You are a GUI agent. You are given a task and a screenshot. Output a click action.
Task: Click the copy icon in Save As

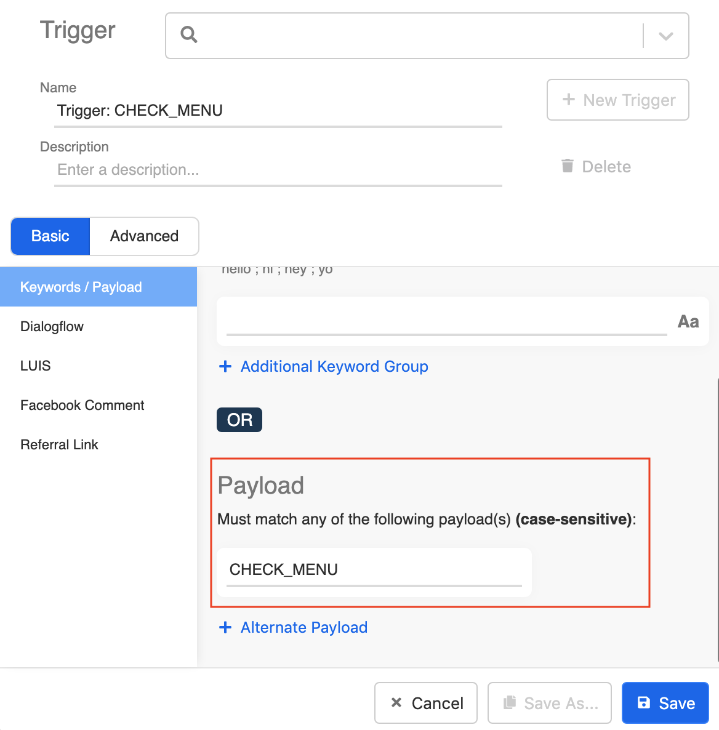(x=509, y=702)
